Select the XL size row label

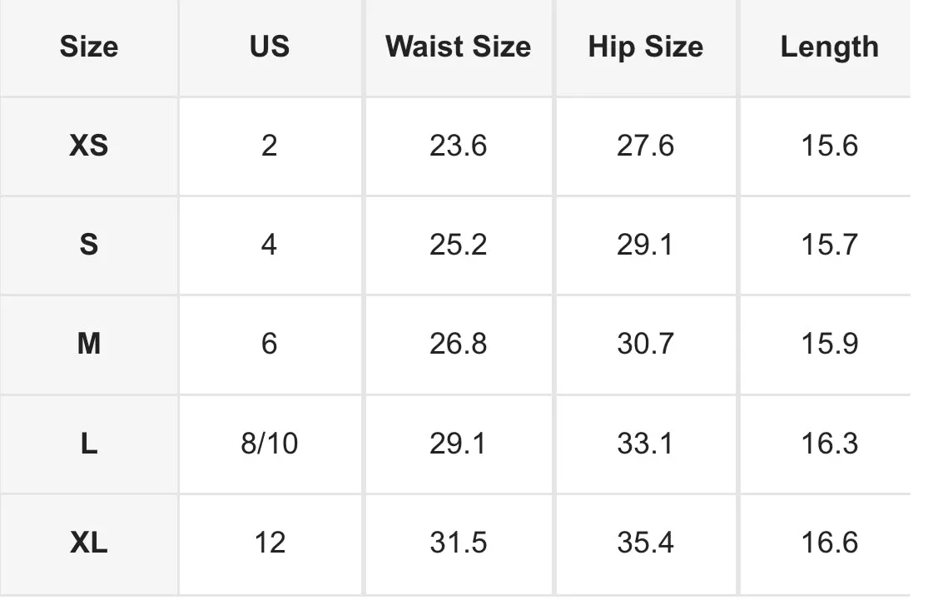89,543
